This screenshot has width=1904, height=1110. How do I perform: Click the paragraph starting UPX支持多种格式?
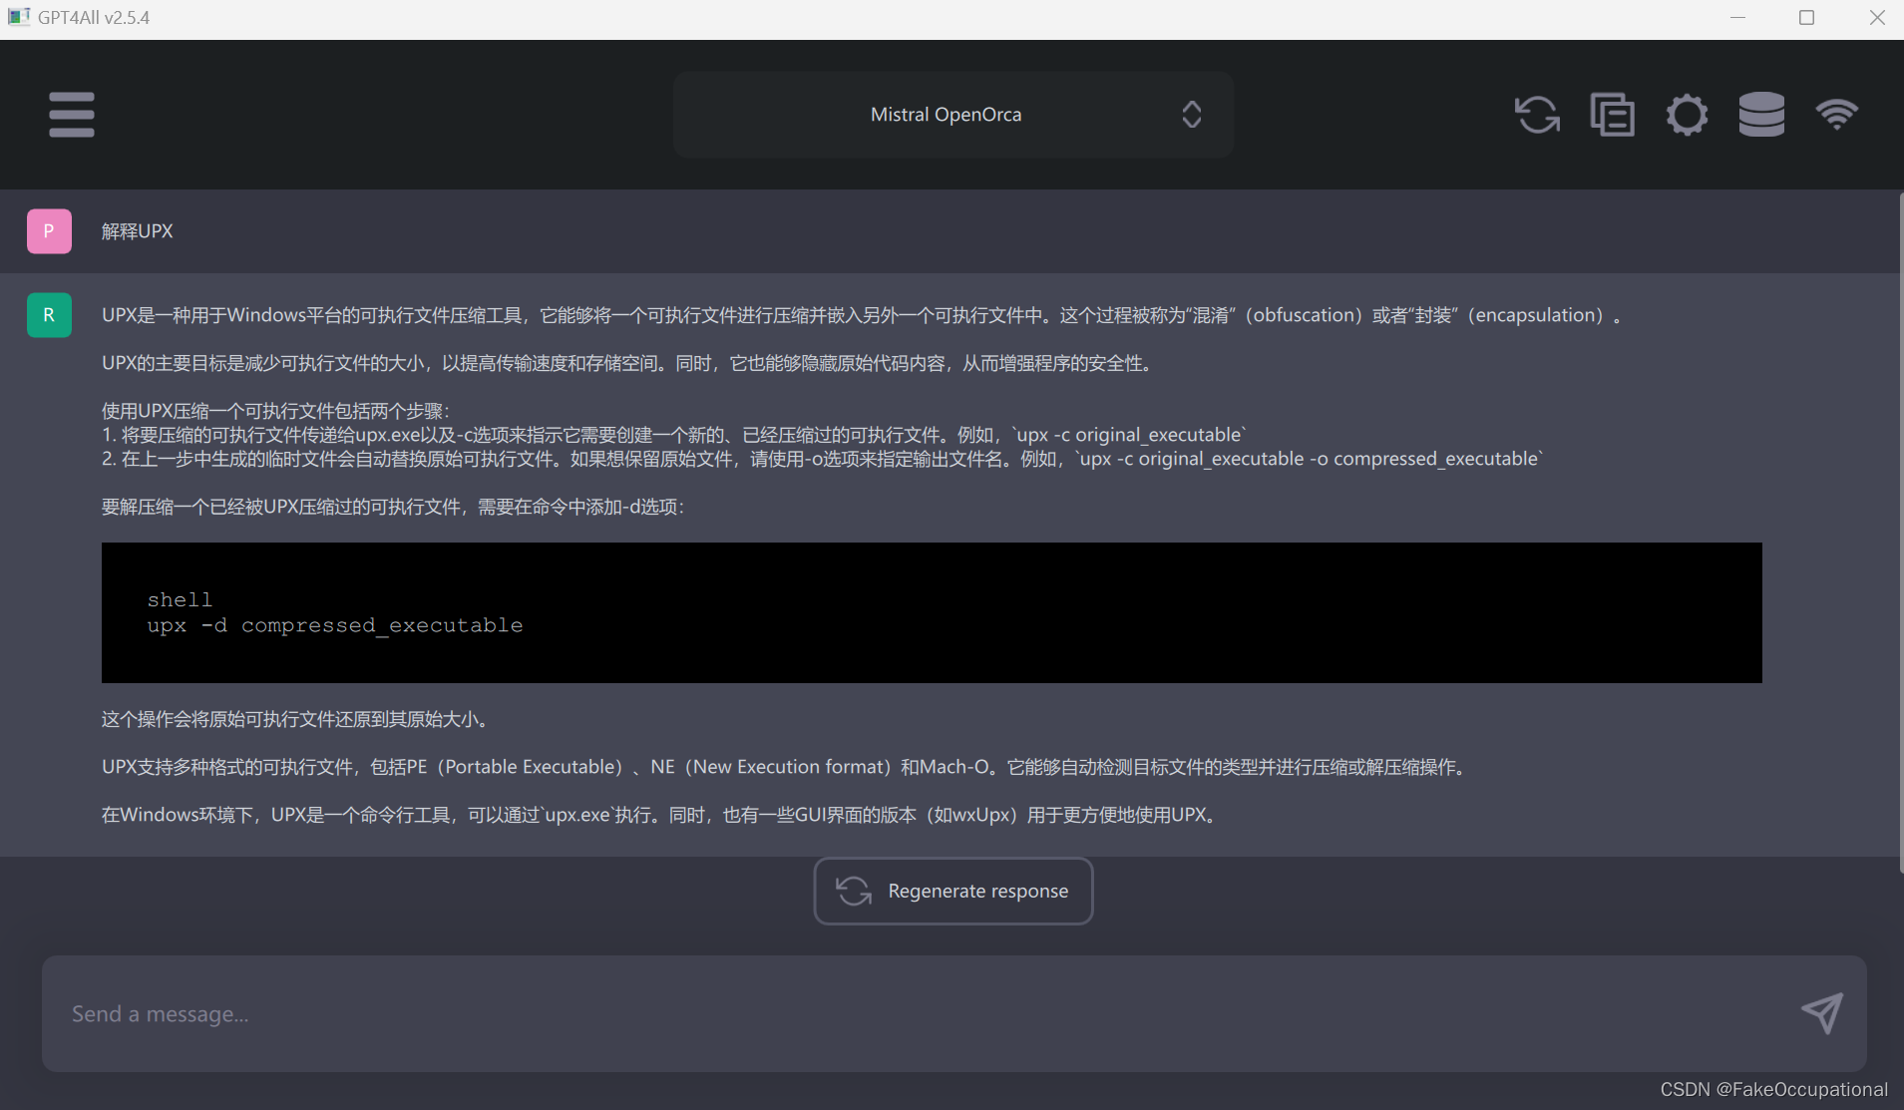tap(783, 767)
